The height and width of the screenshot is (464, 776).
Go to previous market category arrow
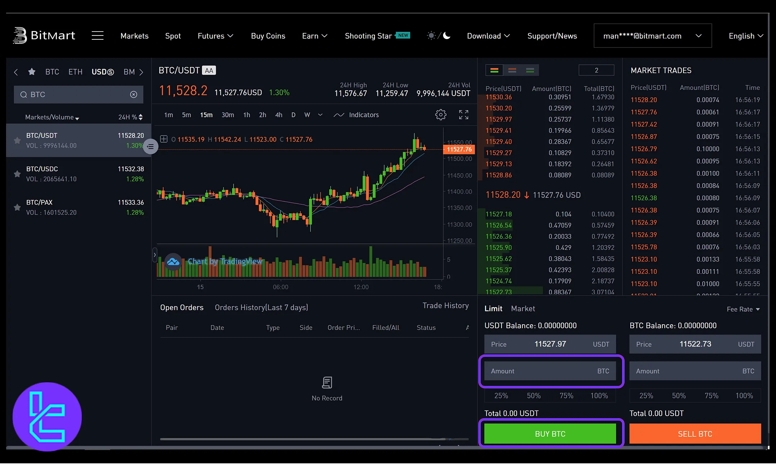point(16,72)
